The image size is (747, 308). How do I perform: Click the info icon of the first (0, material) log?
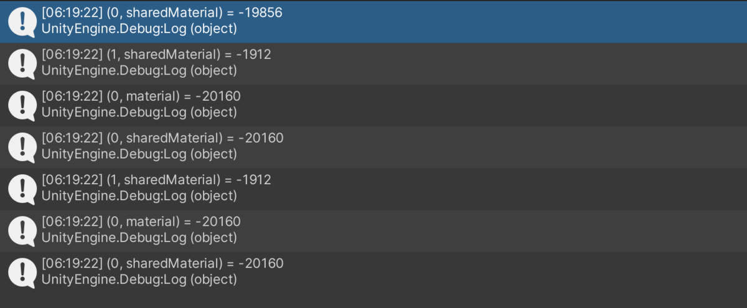tap(22, 105)
